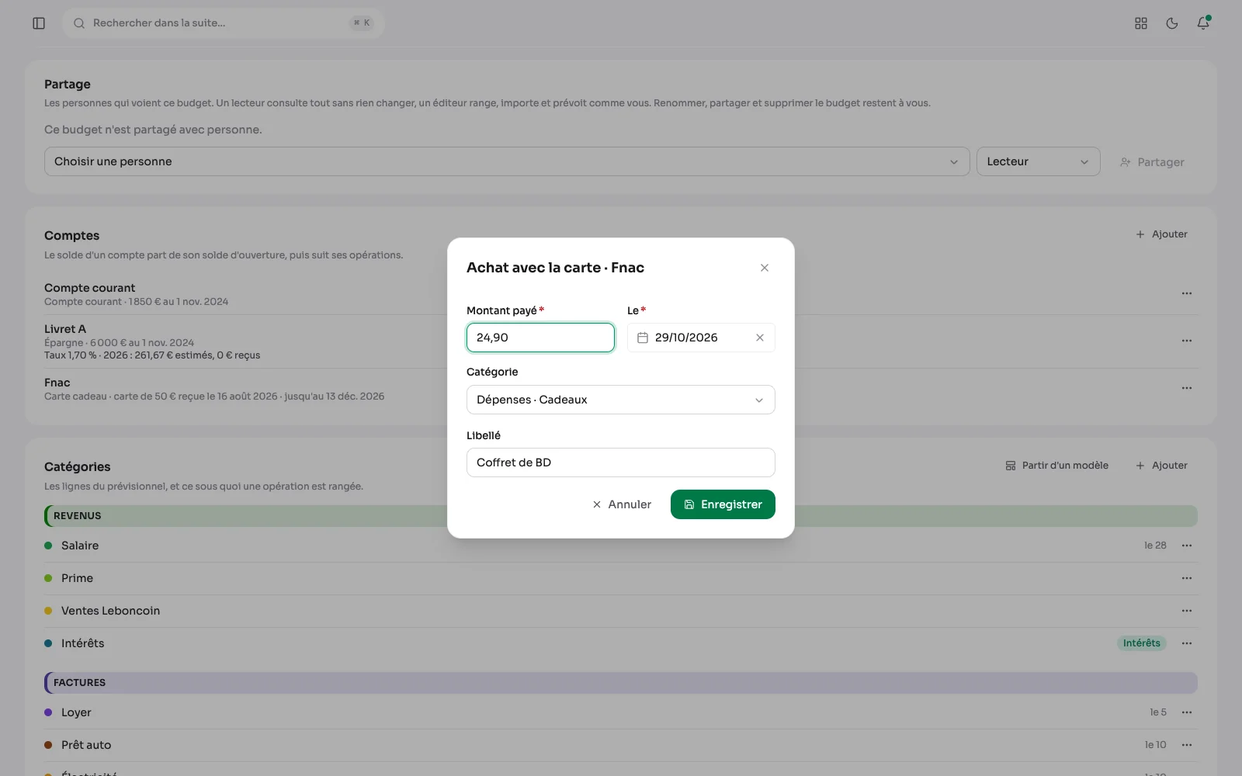Open options for Prime category

[1187, 578]
